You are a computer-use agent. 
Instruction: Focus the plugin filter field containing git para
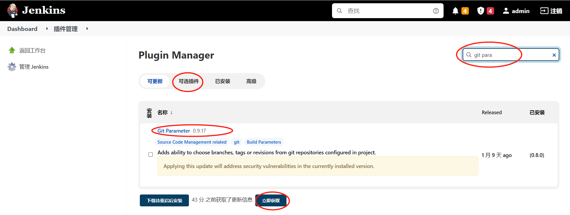point(511,55)
